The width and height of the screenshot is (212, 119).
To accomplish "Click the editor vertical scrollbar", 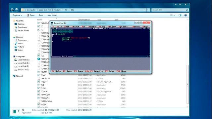I will pyautogui.click(x=149, y=42).
